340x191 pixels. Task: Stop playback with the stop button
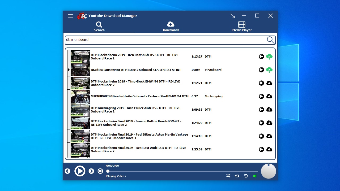(x=100, y=171)
